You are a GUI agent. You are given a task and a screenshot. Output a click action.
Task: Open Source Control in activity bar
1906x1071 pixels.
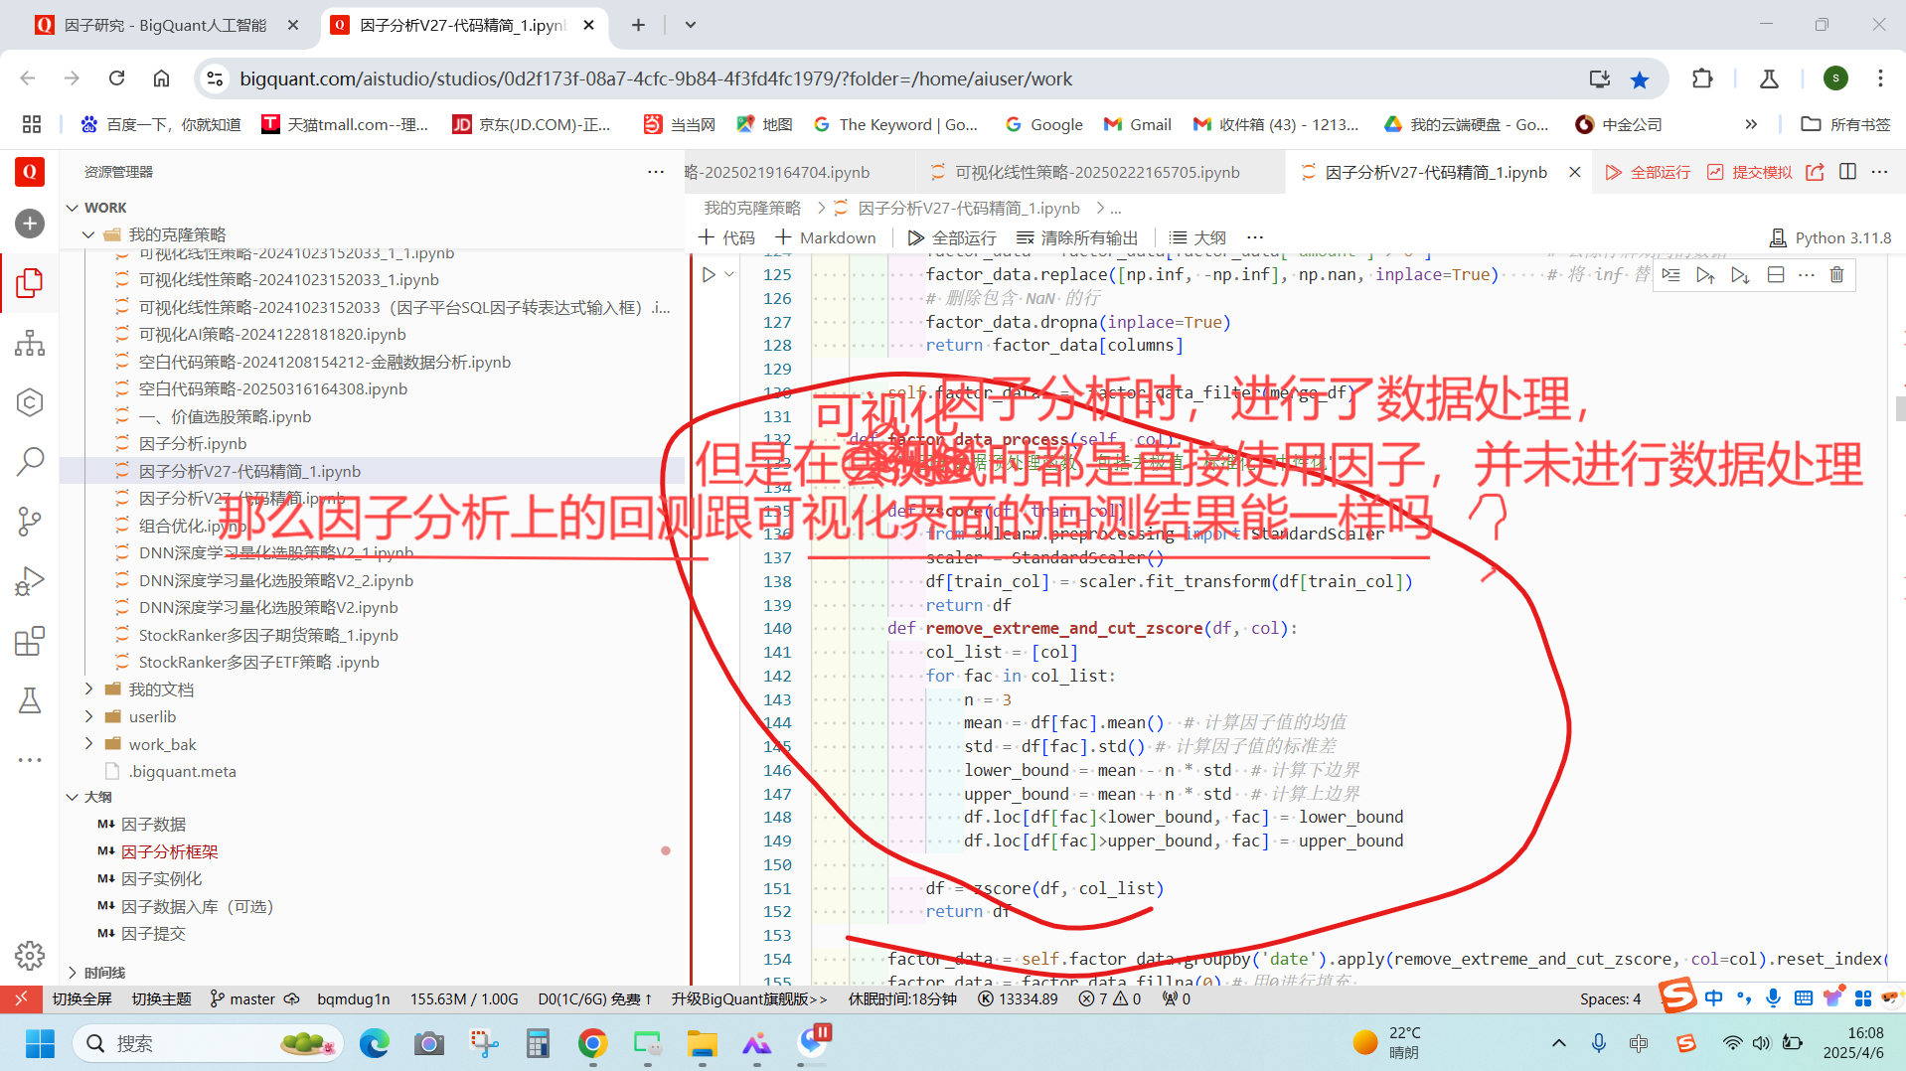point(30,521)
